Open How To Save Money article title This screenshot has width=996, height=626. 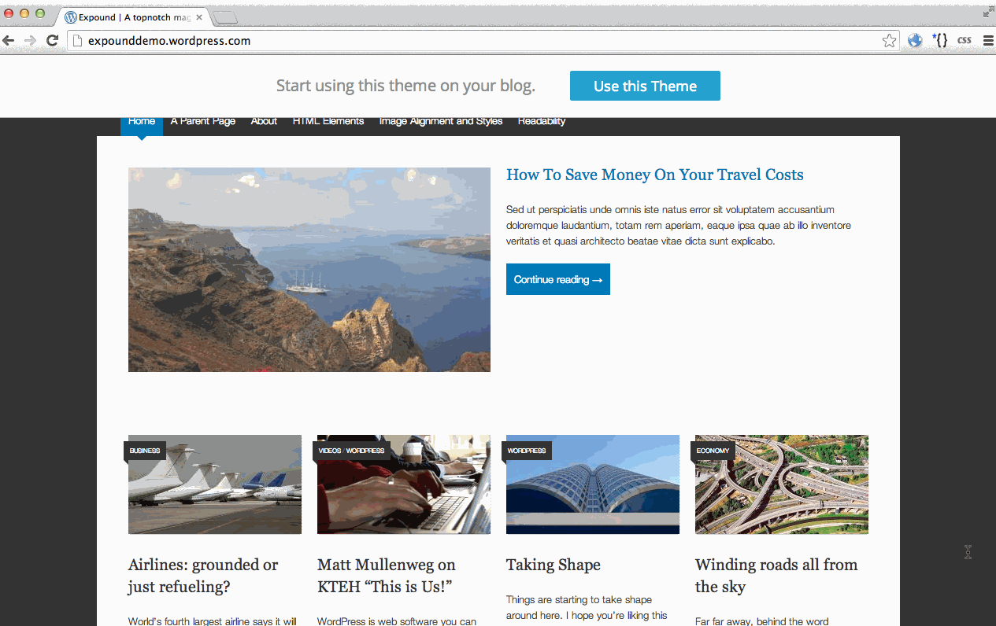[x=654, y=175]
